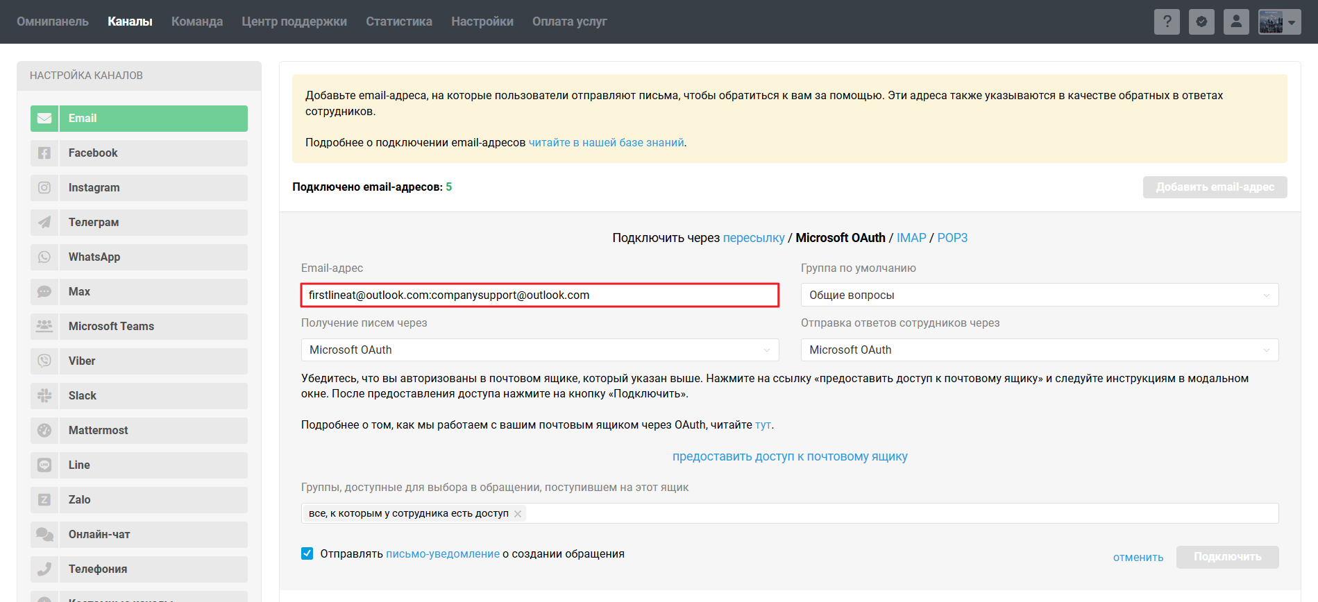Switch to the 'Статистика' menu
1318x602 pixels.
[398, 21]
